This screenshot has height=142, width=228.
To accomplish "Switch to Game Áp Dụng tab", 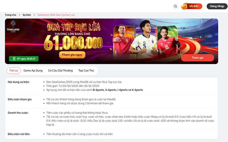I will click(x=33, y=70).
